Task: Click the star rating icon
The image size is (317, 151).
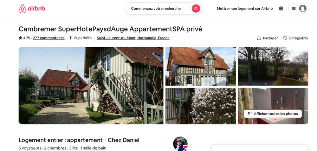Action: coord(20,38)
